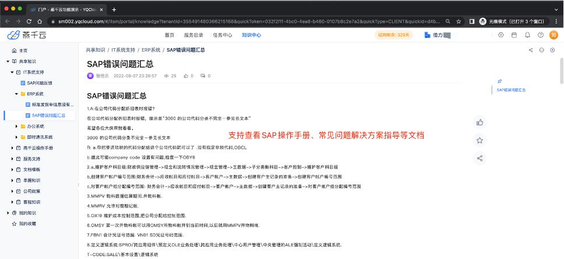Open the browser tab search chevron
Viewport: 564px width, 259px height.
coord(556,10)
